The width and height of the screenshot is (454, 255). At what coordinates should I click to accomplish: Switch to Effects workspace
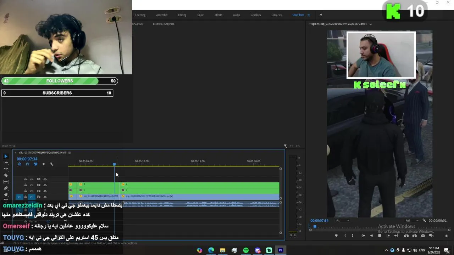(218, 15)
